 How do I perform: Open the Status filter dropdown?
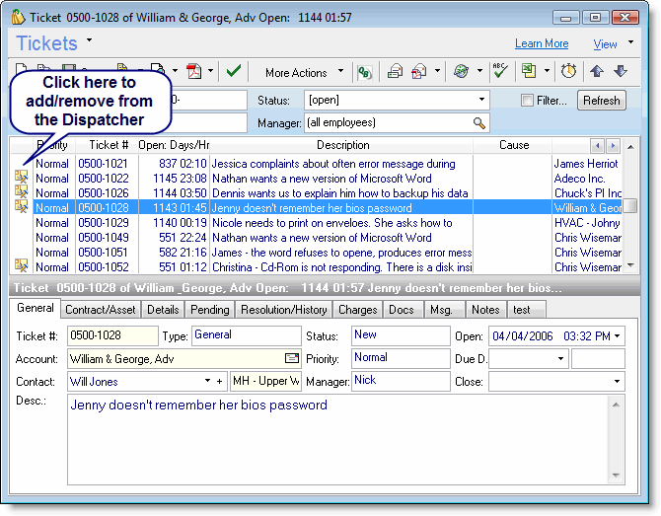(x=482, y=101)
